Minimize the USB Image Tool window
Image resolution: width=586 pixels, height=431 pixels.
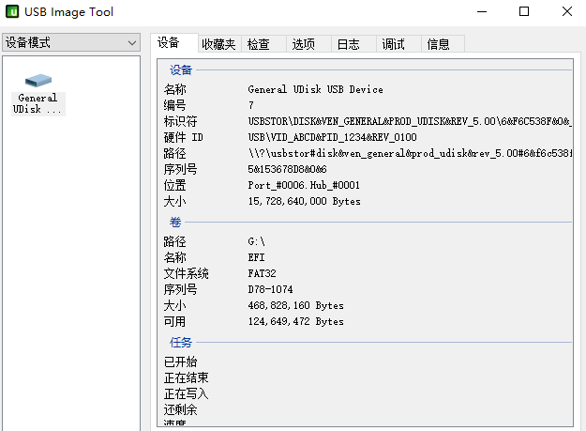click(x=482, y=12)
